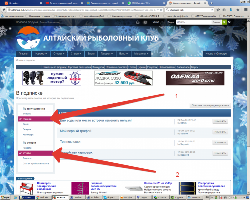Open the downloads arrow icon
Image resolution: width=250 pixels, height=200 pixels.
[x=231, y=10]
